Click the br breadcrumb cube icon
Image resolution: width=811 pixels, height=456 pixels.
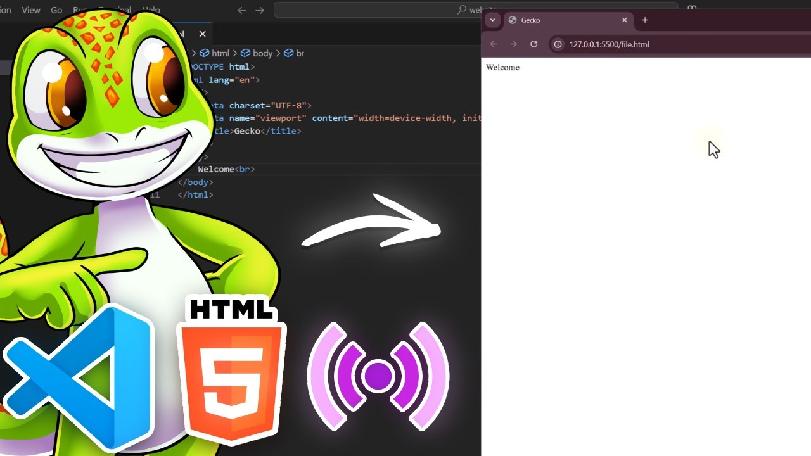click(x=288, y=53)
